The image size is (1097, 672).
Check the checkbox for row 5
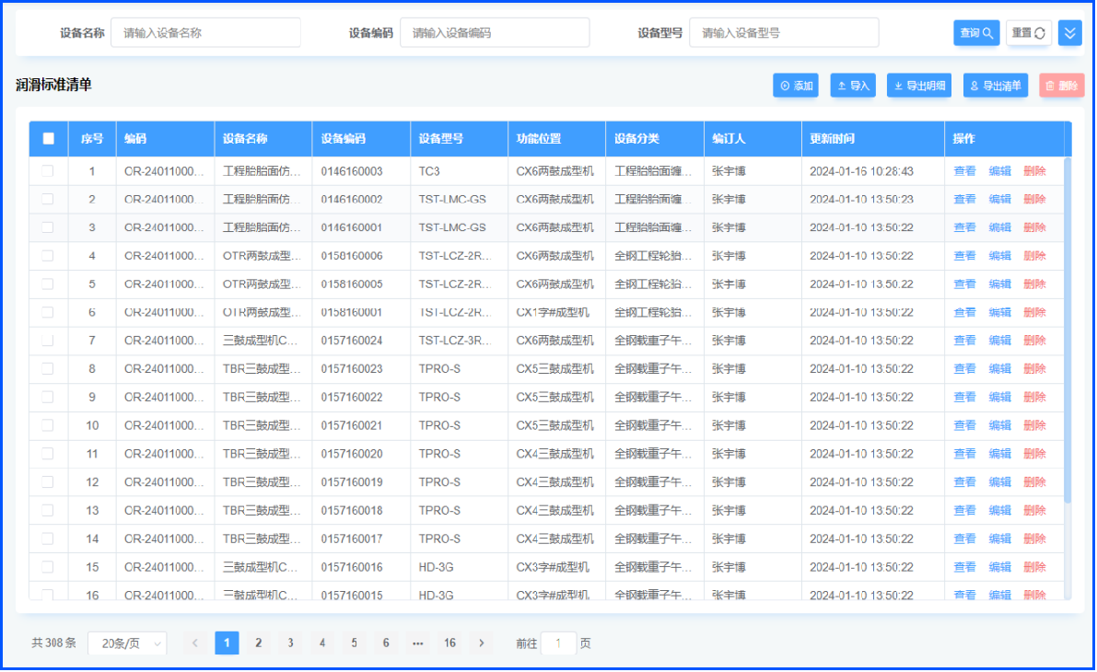point(48,284)
